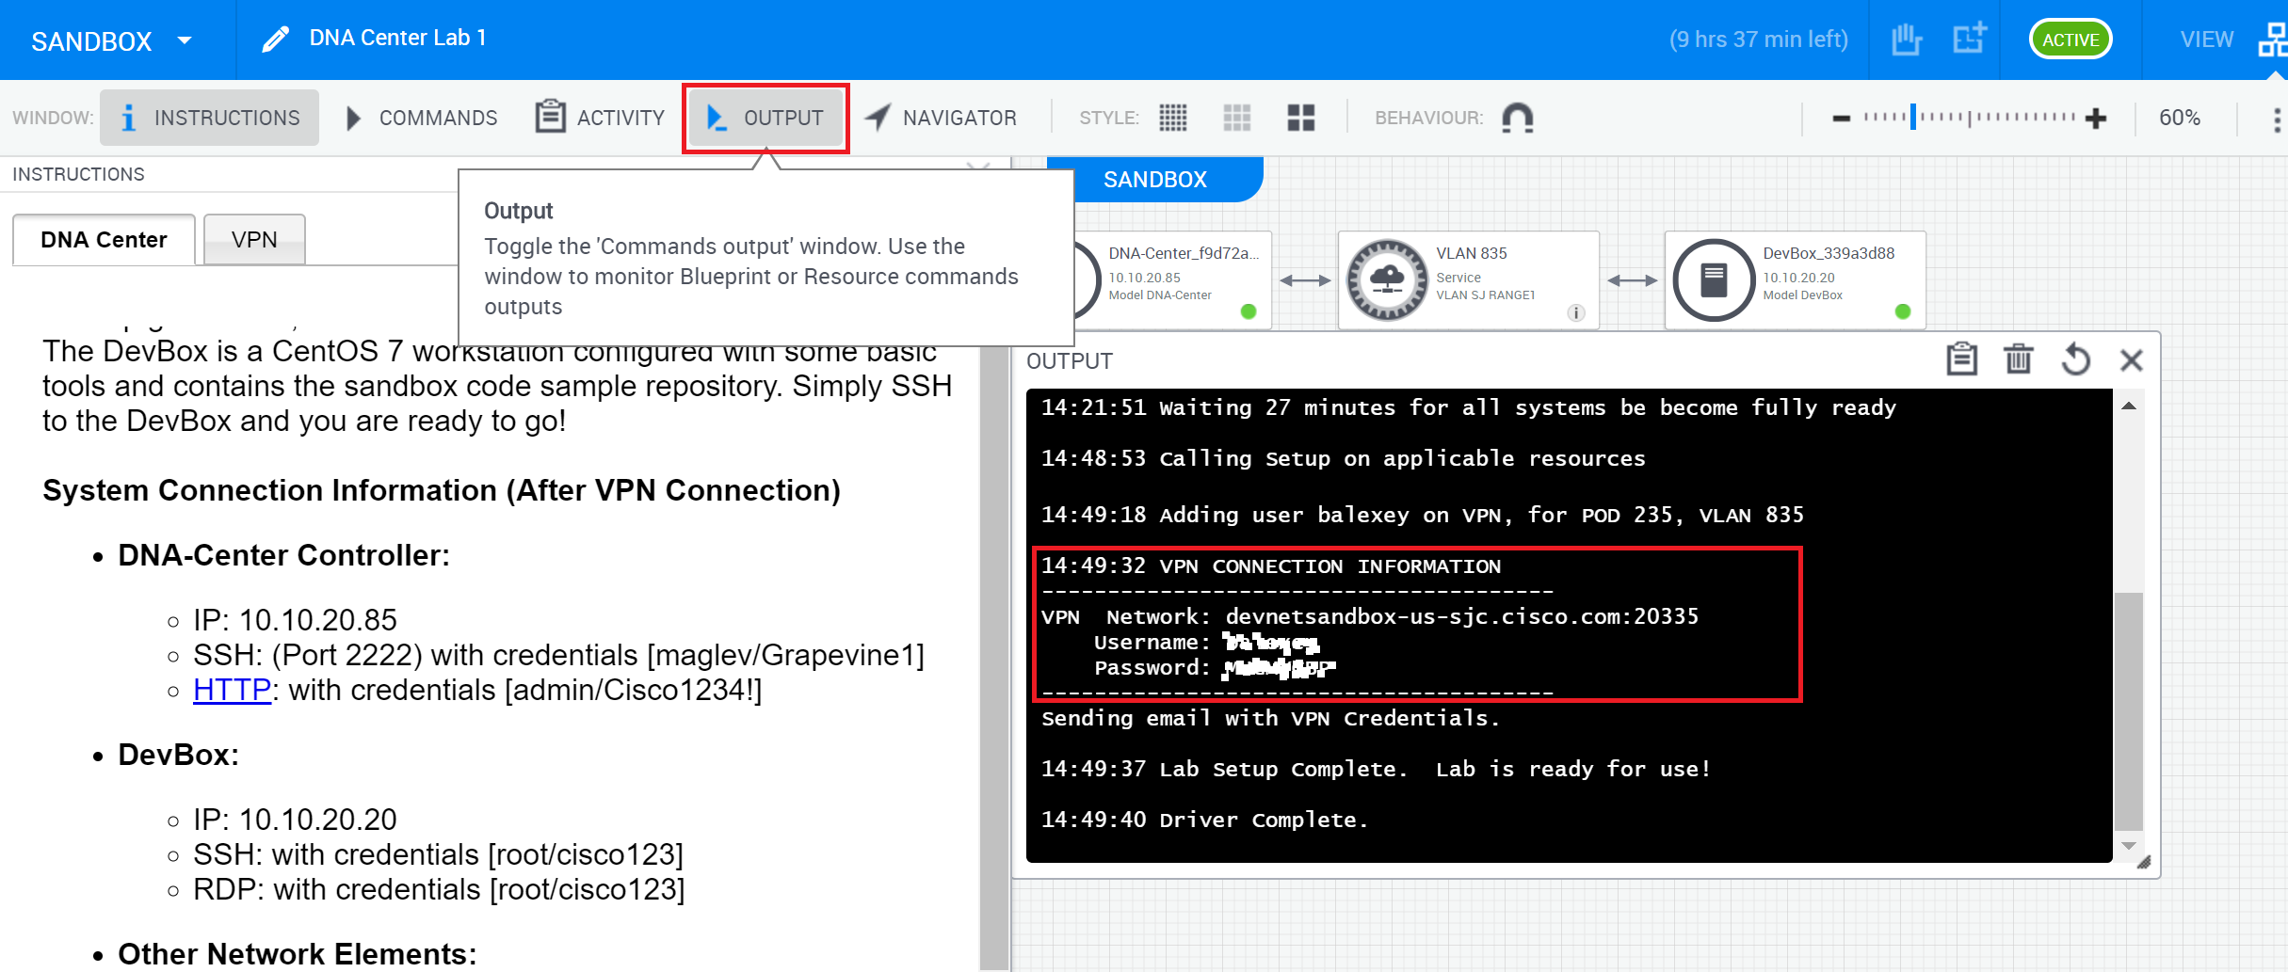Click the 'Lab Setup Complete' output line
Screen dimensions: 2288x972
pyautogui.click(x=1376, y=769)
